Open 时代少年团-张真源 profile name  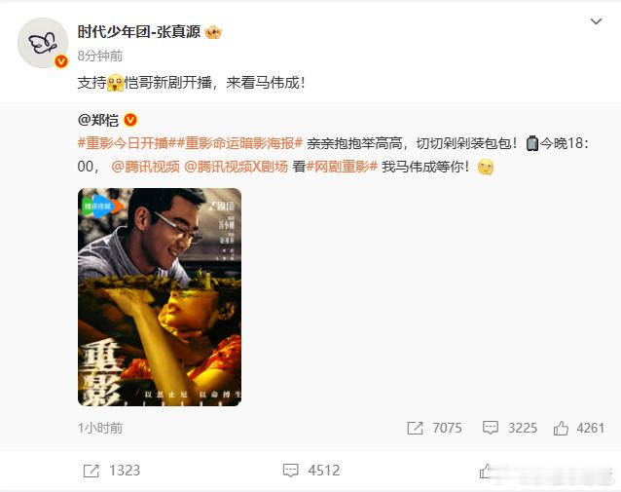[139, 32]
